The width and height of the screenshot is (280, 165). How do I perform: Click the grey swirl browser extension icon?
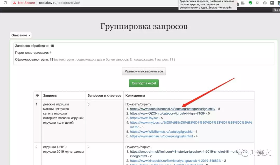pos(258,3)
